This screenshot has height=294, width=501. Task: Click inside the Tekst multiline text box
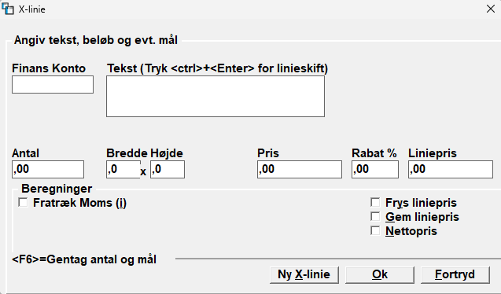click(x=216, y=97)
